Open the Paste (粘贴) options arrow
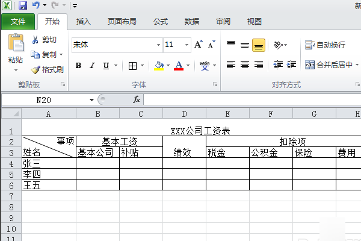Screen dimensions: 361x241 (16, 70)
